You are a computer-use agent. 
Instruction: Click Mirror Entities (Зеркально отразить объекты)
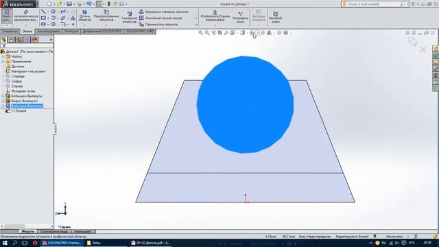(x=164, y=12)
